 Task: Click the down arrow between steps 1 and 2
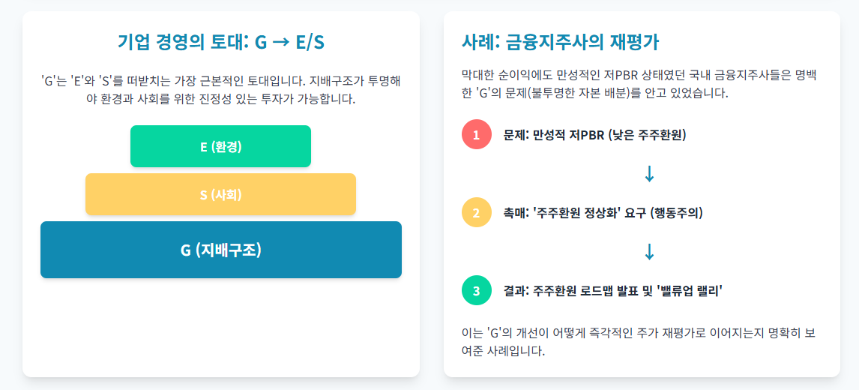(x=649, y=174)
